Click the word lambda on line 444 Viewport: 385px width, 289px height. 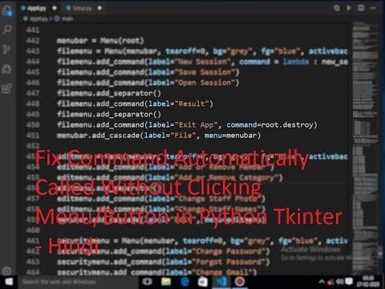pos(296,62)
